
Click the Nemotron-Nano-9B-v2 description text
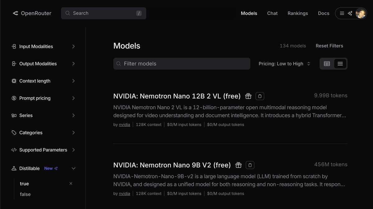coord(229,181)
